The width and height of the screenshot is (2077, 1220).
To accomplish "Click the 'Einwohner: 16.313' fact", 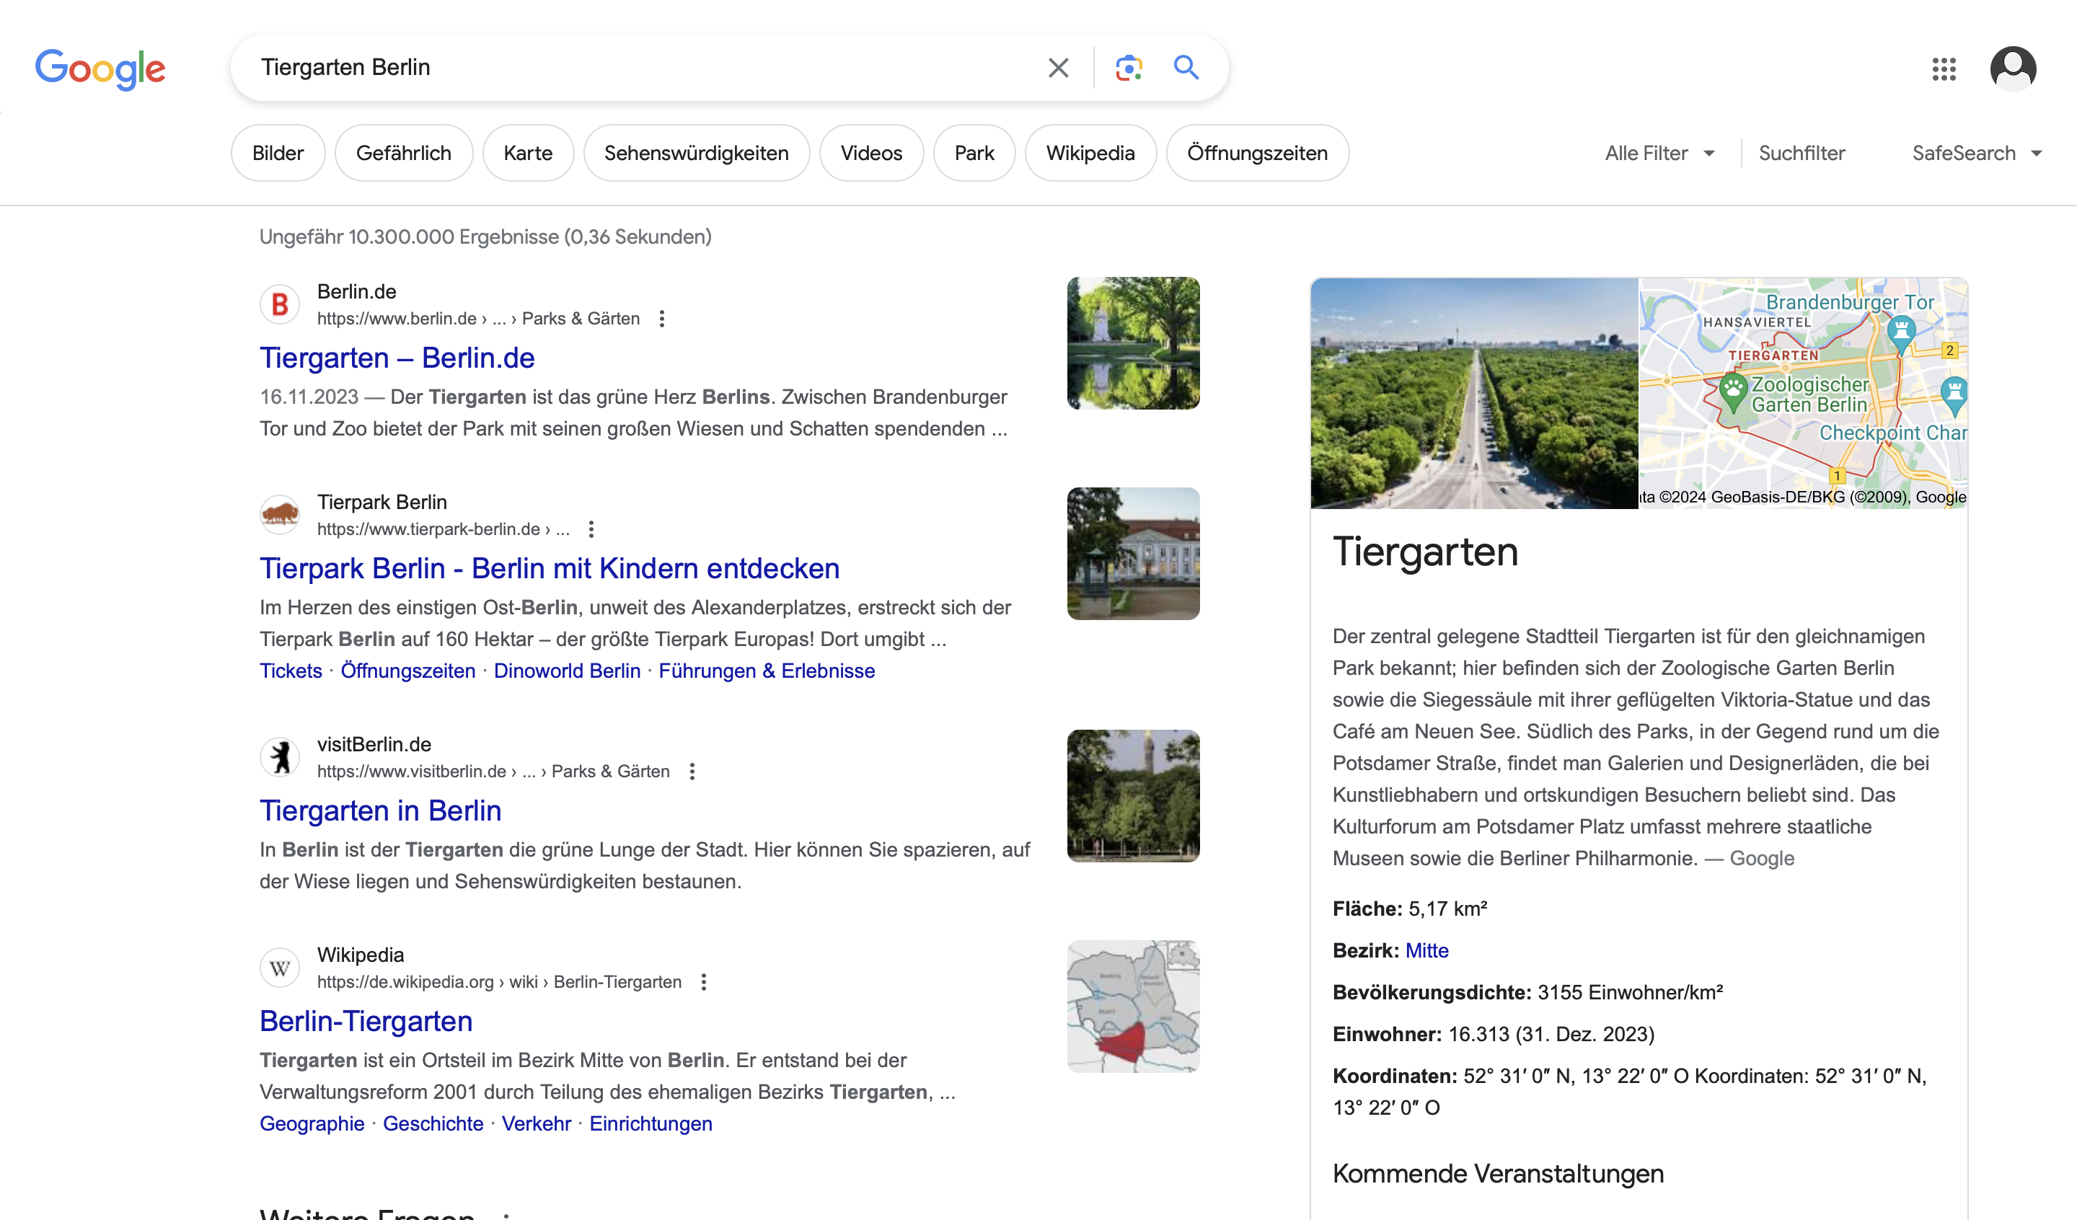I will [1494, 1035].
